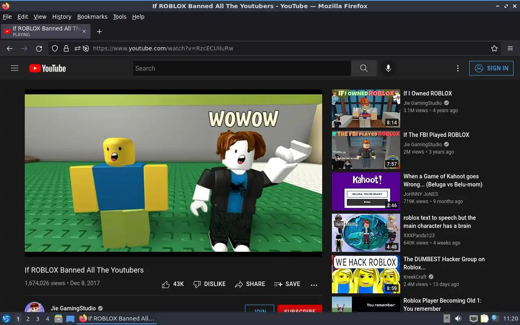Switch to workspace 4

pos(47,319)
